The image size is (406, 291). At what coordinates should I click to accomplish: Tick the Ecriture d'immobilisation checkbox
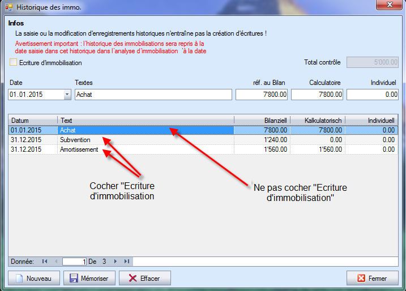pos(13,62)
